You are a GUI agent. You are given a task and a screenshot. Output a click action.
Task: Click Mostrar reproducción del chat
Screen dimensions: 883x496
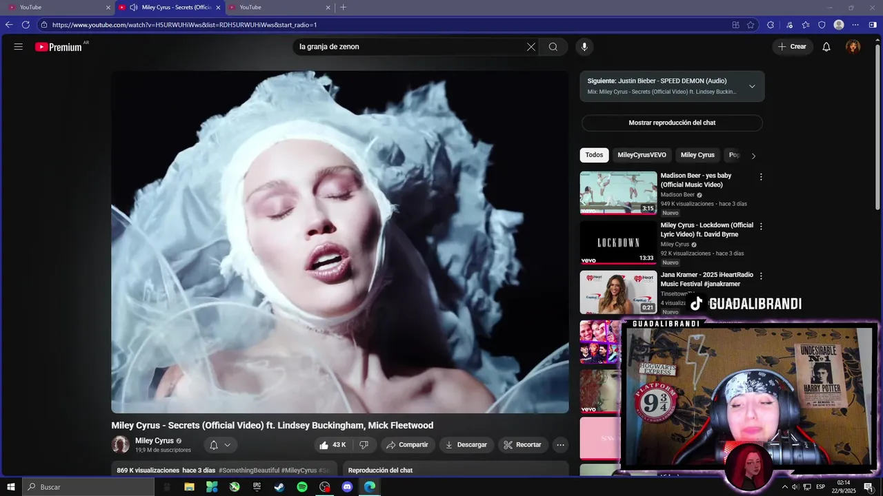click(x=672, y=123)
